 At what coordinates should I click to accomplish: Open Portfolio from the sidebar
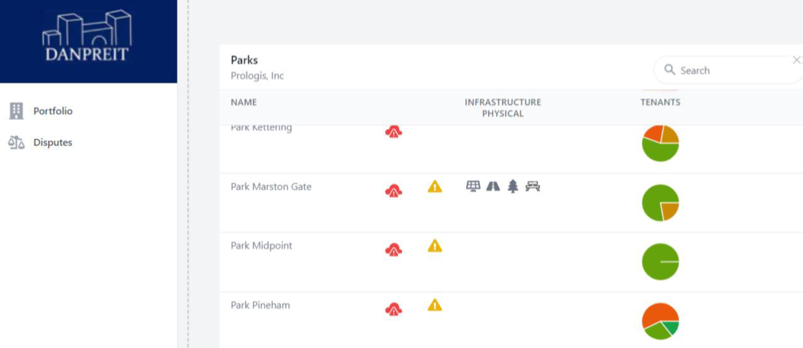click(x=53, y=111)
